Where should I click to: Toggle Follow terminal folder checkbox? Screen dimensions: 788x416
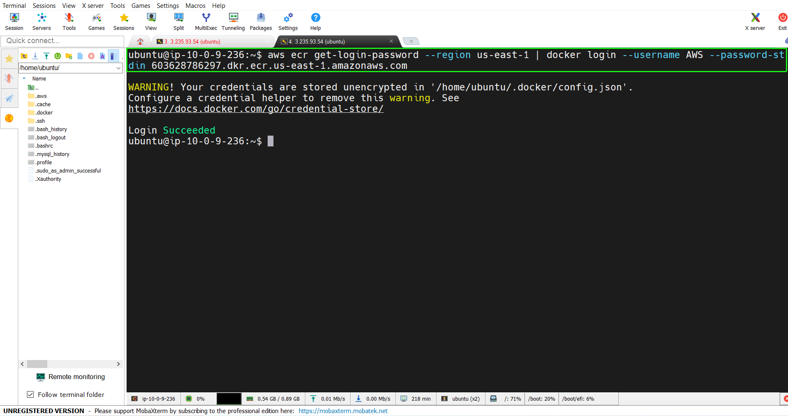tap(30, 394)
